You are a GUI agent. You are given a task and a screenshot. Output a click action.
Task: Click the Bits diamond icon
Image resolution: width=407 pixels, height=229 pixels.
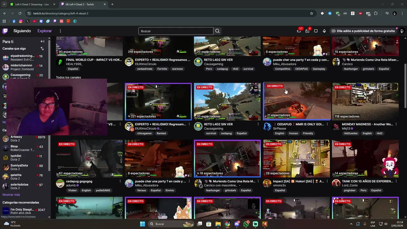point(324,31)
